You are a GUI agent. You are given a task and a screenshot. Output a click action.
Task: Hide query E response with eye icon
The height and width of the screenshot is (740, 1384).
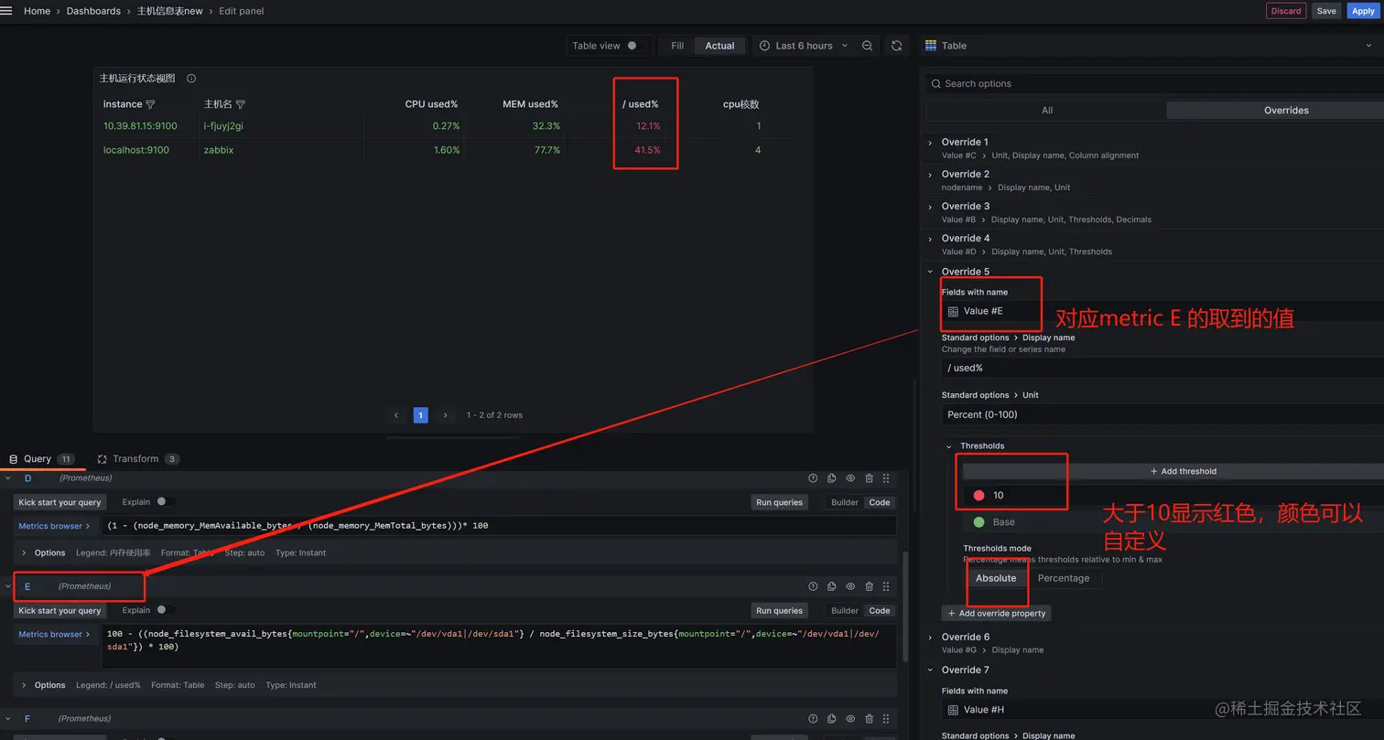850,586
